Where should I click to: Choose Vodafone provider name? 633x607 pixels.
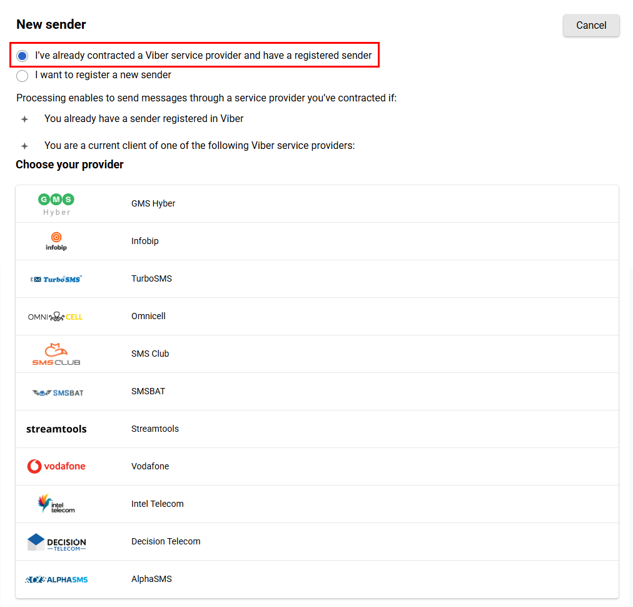tap(150, 466)
